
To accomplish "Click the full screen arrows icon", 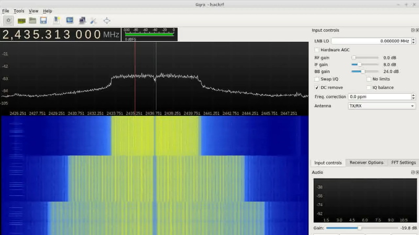I will [107, 21].
